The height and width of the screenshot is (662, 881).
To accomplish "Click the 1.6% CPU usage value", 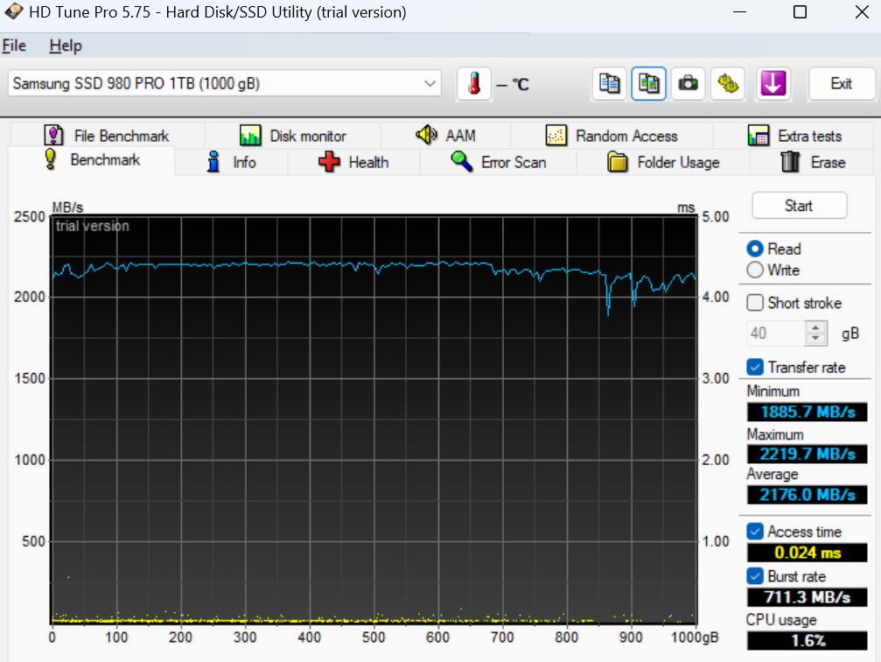I will [x=808, y=641].
